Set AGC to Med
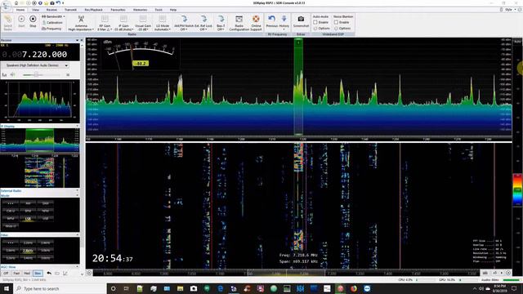This screenshot has width=523, height=294. point(27,273)
